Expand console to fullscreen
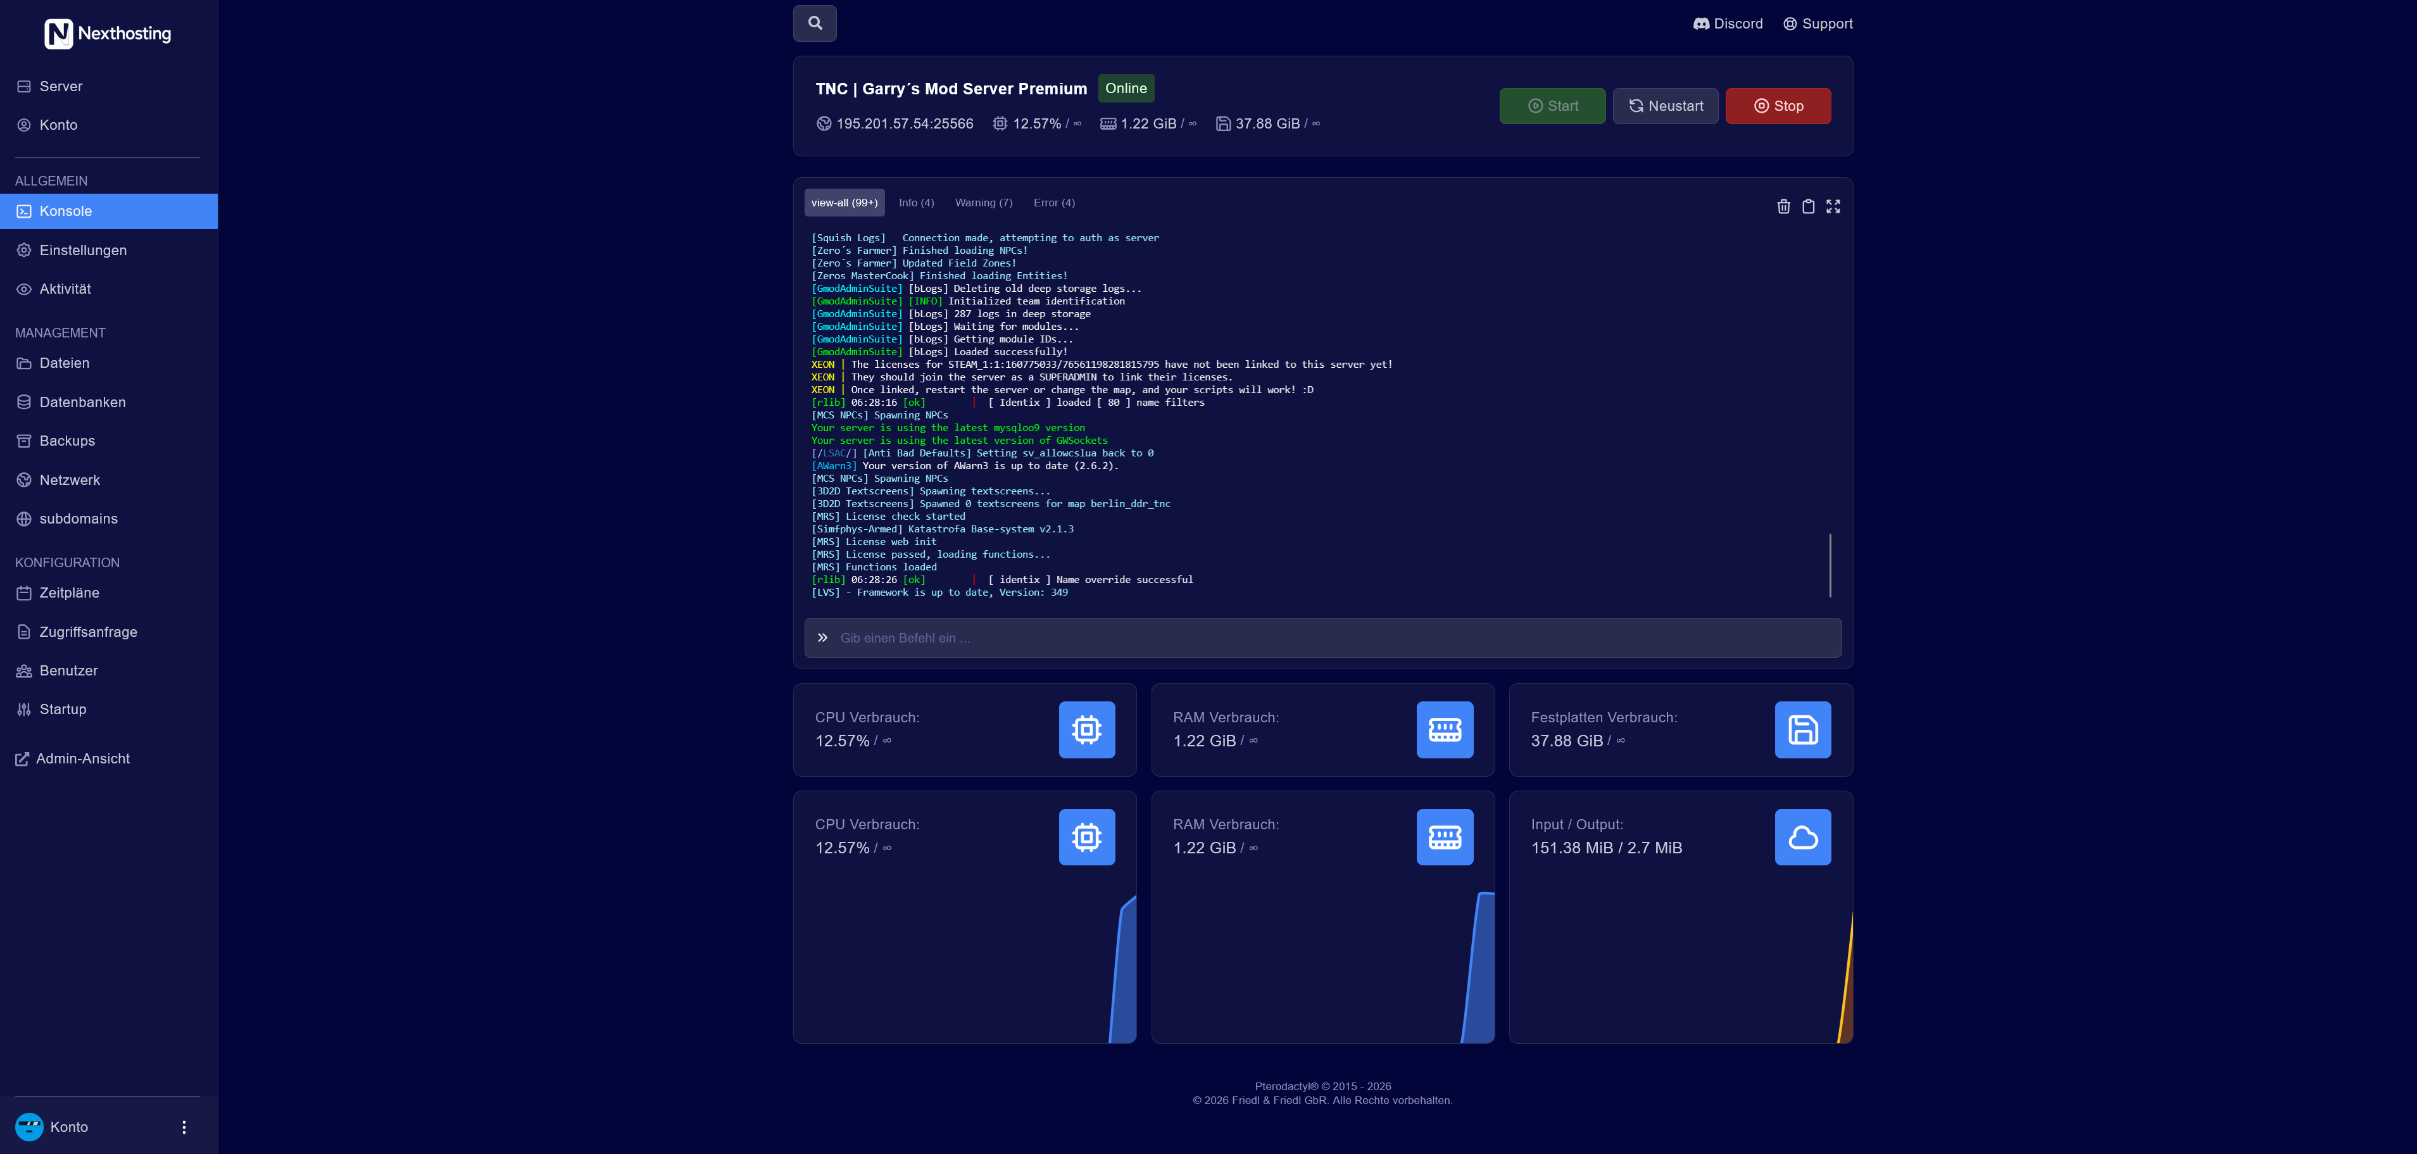Screen dimensions: 2417x1154 click(x=1833, y=206)
